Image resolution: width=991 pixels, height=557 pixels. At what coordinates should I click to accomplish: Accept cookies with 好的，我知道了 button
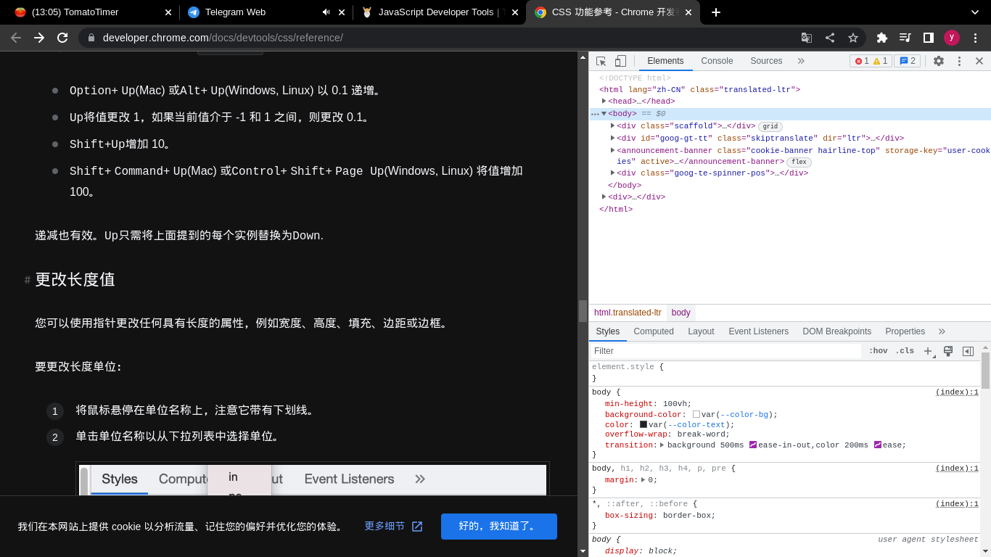pos(499,527)
